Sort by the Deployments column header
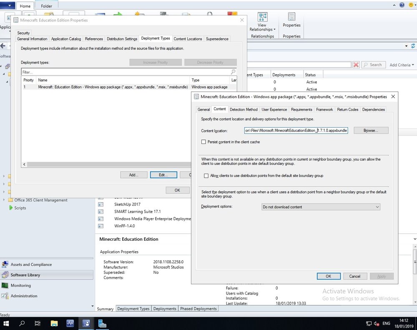This screenshot has width=417, height=330. tap(287, 75)
